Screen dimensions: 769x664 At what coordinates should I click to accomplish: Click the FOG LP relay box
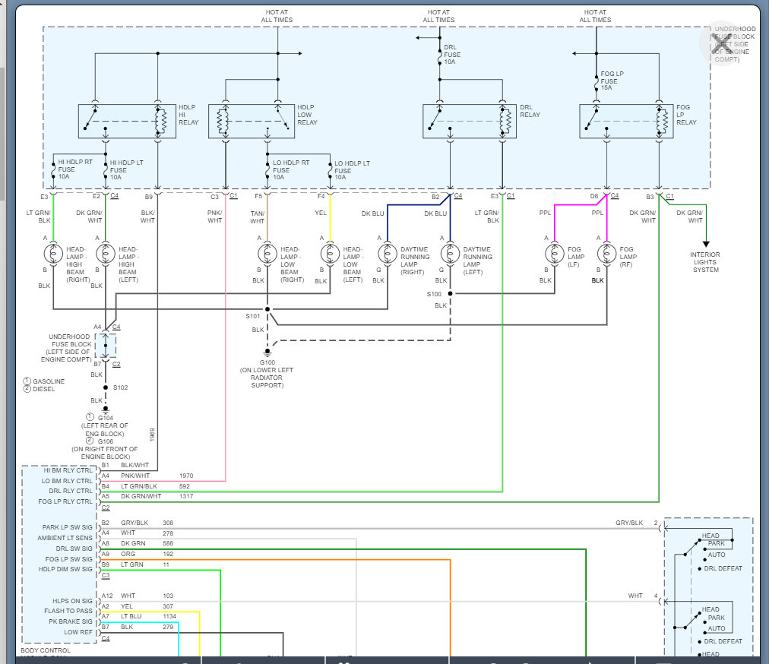[626, 122]
